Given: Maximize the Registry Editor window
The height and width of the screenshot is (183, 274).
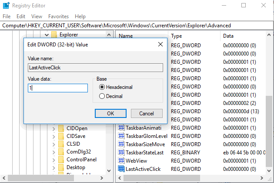Looking at the screenshot, I should click(x=244, y=5).
